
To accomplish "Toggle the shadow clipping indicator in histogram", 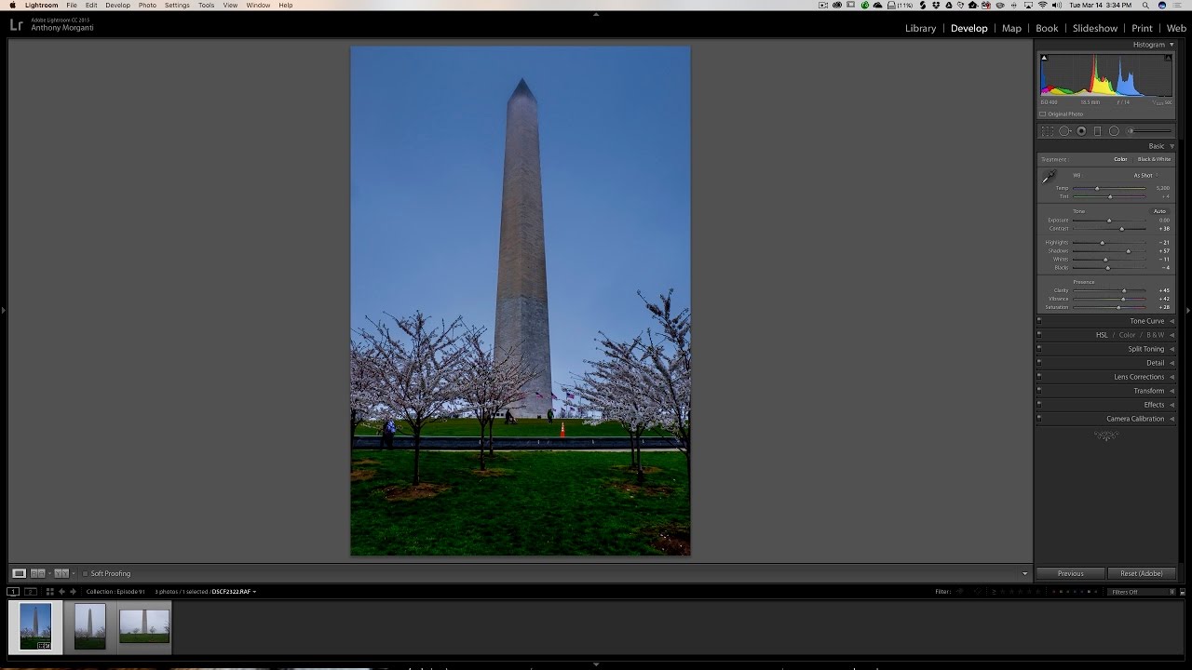I will pyautogui.click(x=1044, y=58).
